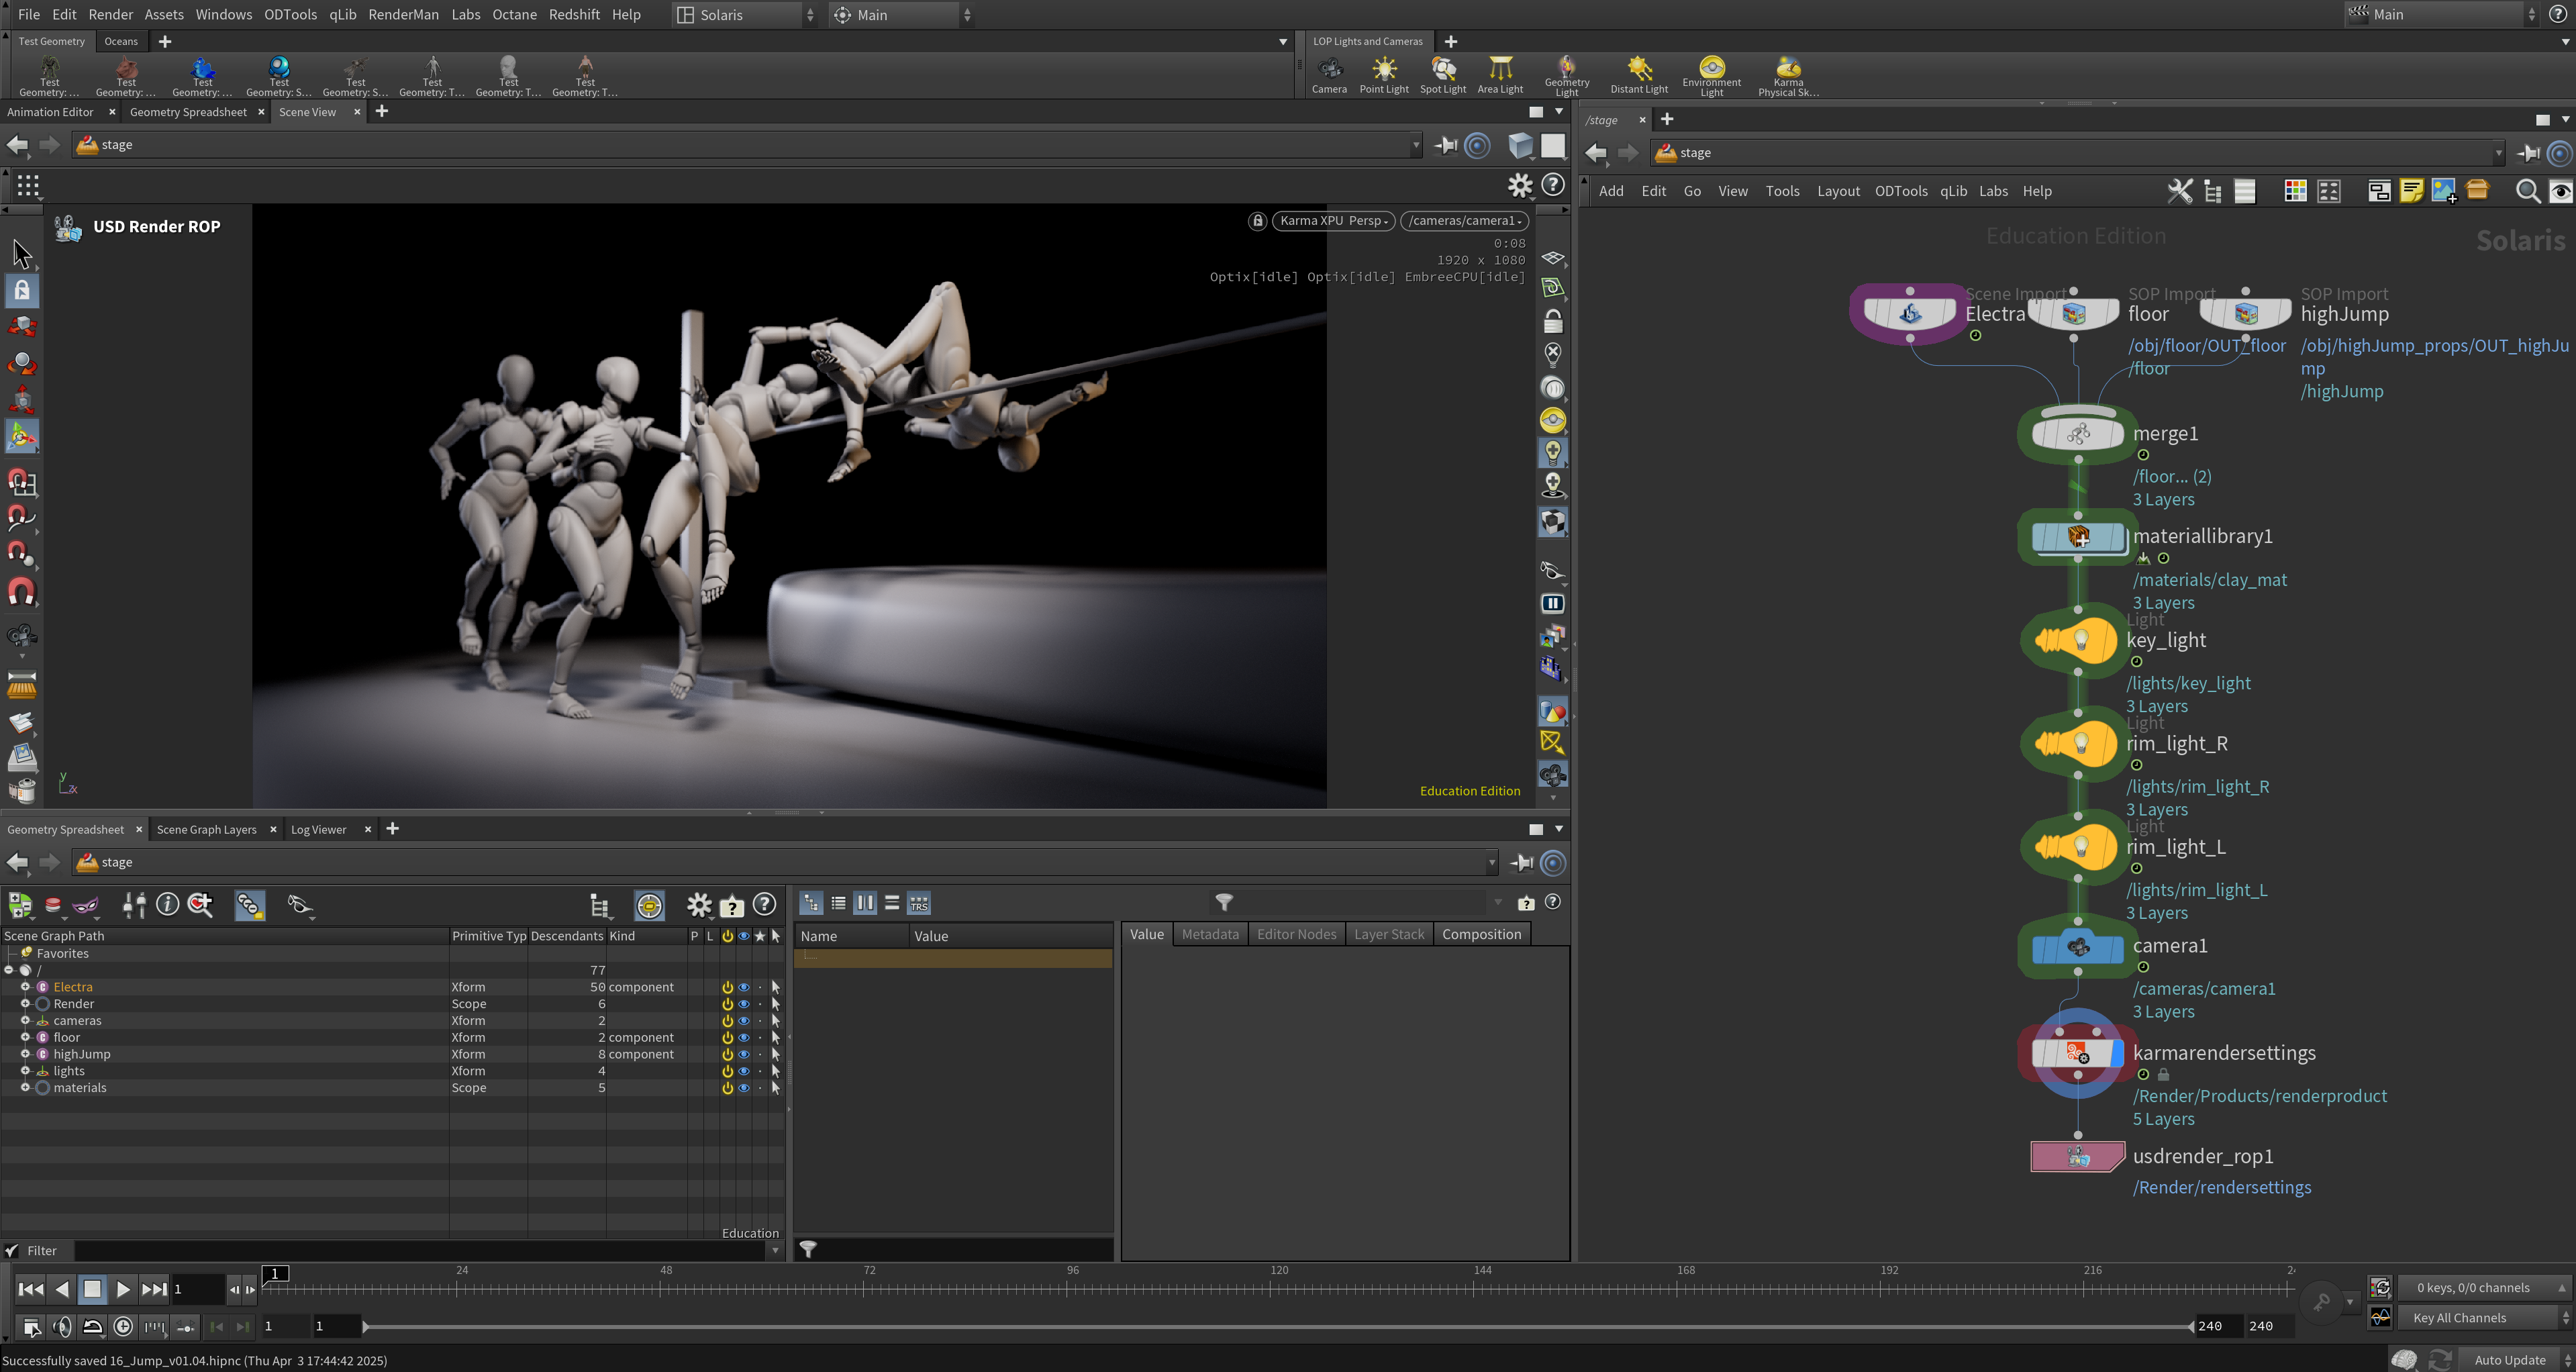Expand the Electra prim in tree
The height and width of the screenshot is (1372, 2576).
25,987
